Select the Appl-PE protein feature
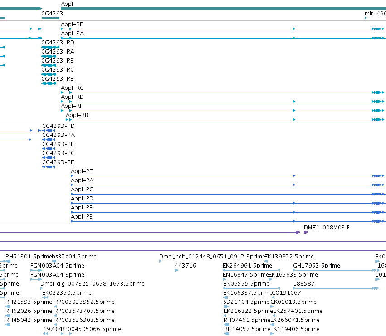This screenshot has height=336, width=386. click(x=82, y=171)
